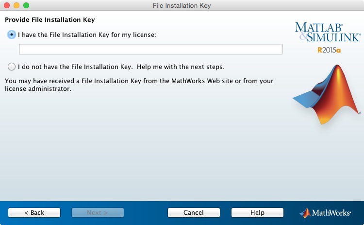Click the MATLAB & Simulink wordmark
The height and width of the screenshot is (225, 364).
[x=328, y=32]
